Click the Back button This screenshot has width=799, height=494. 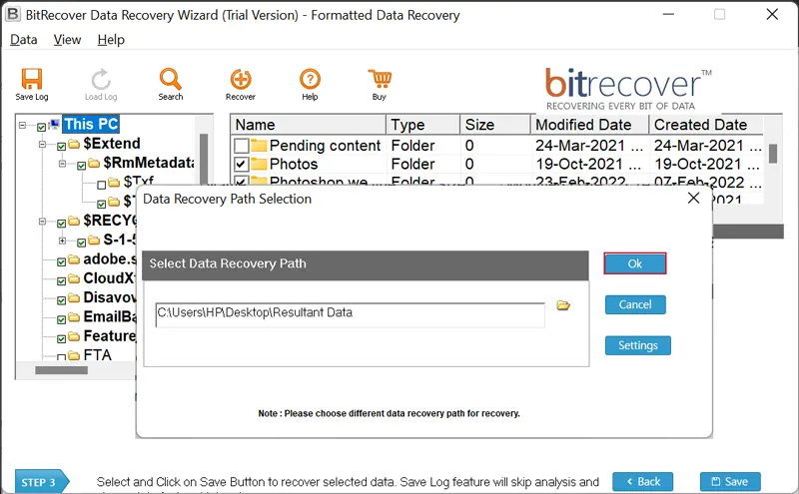pyautogui.click(x=642, y=482)
